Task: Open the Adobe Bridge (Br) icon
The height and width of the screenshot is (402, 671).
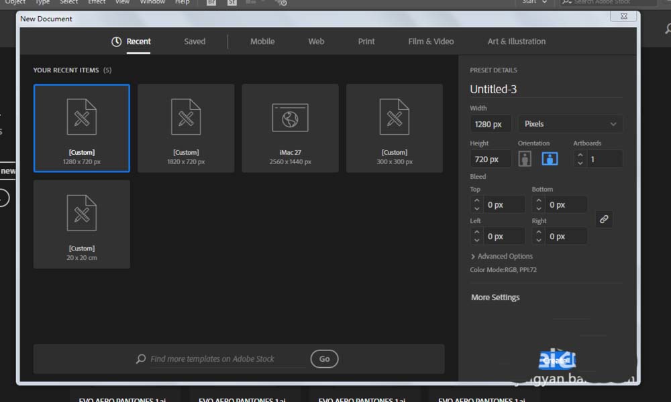Action: pos(211,3)
